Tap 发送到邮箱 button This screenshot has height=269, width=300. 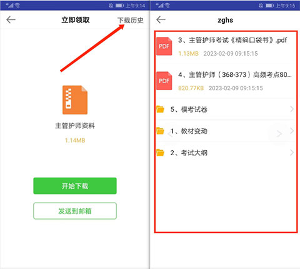point(75,211)
